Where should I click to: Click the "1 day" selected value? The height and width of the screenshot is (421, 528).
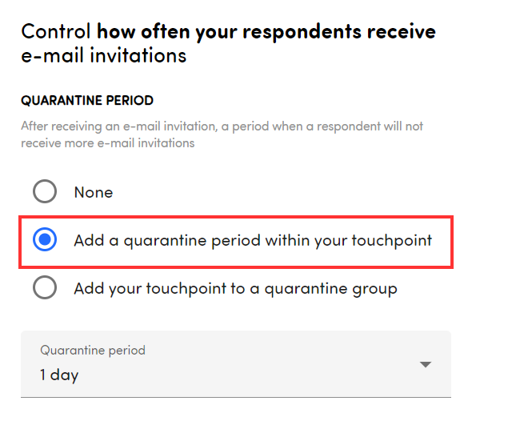tap(59, 375)
